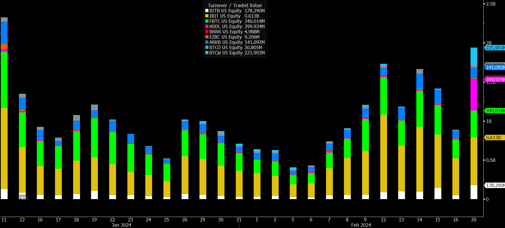Screen dimensions: 505x228
Task: Click the yellow IBIT legend swatch
Action: click(x=207, y=16)
